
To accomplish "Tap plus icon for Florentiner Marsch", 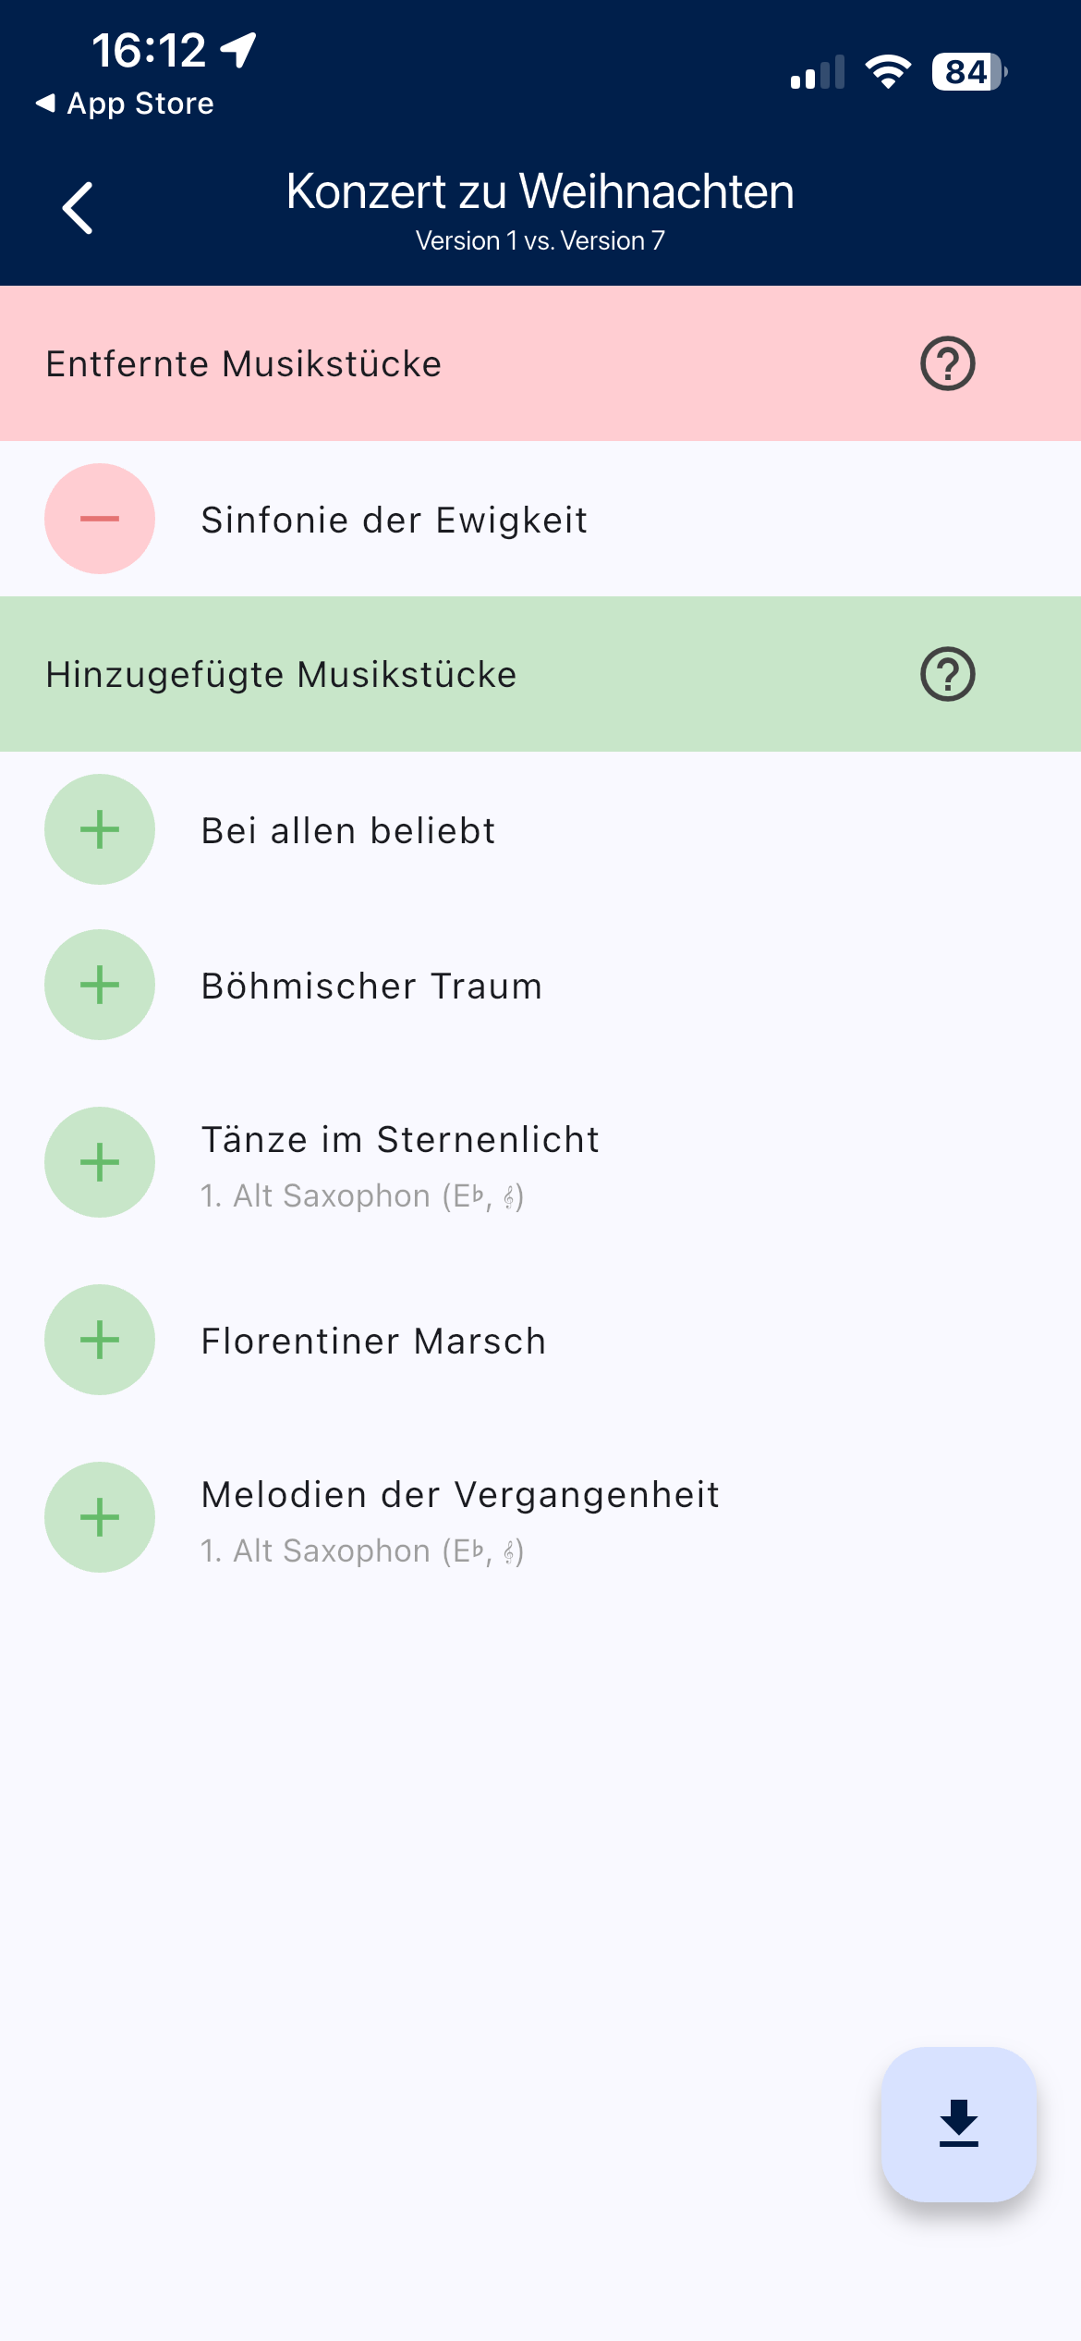I will click(x=100, y=1340).
